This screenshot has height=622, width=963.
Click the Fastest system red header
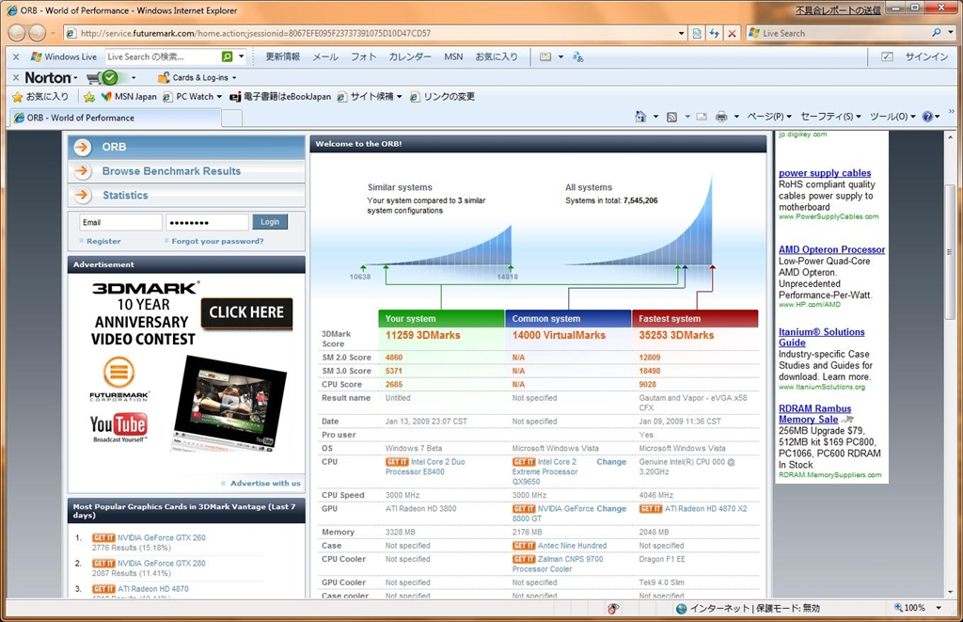(695, 318)
